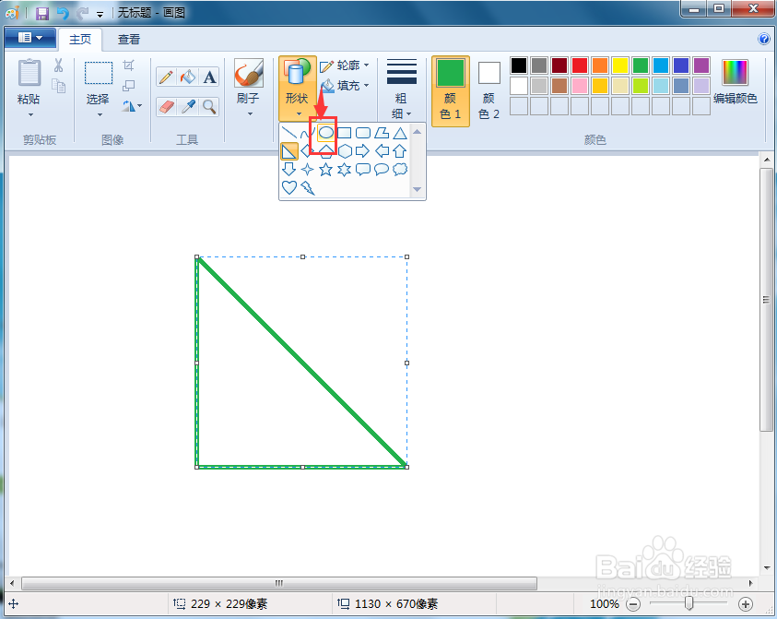
Task: Click the zoom in plus button
Action: (x=746, y=604)
